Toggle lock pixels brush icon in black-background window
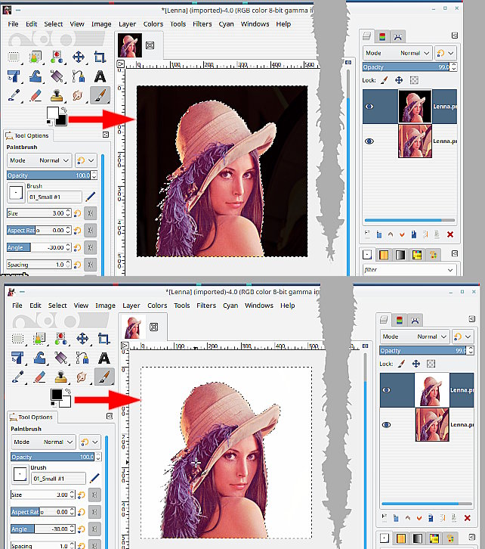The image size is (485, 549). click(x=384, y=80)
